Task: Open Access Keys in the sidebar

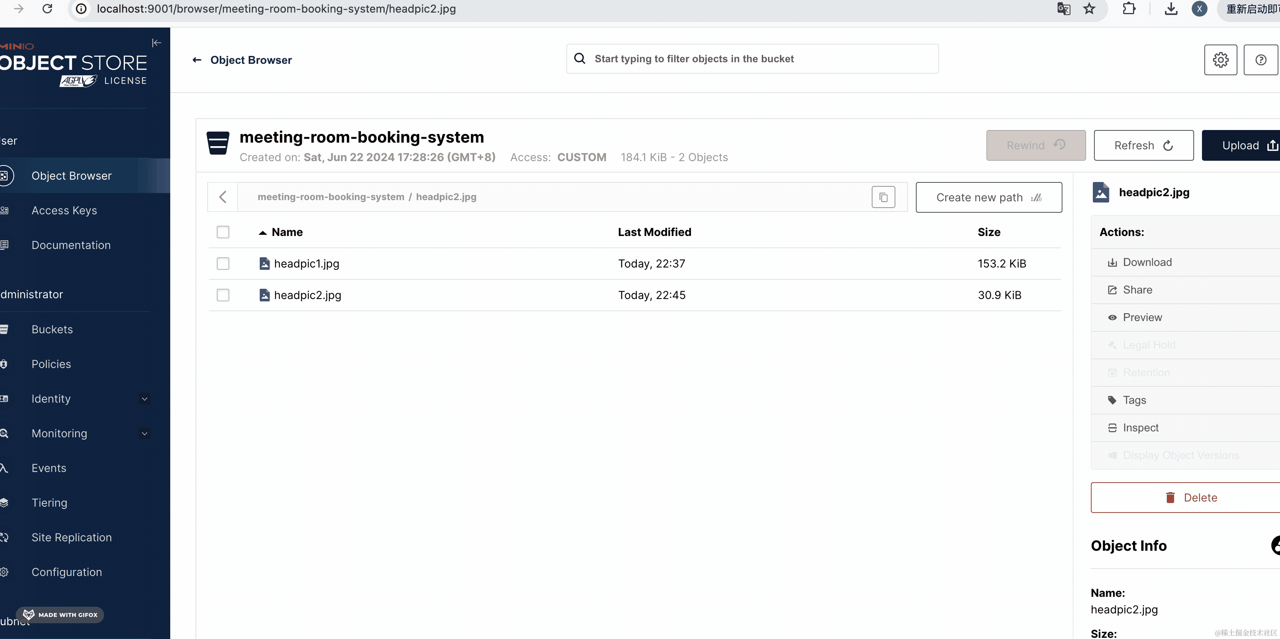Action: point(64,211)
